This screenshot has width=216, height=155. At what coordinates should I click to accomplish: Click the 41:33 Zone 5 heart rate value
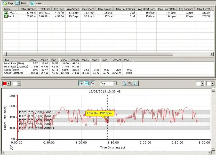tap(76, 64)
